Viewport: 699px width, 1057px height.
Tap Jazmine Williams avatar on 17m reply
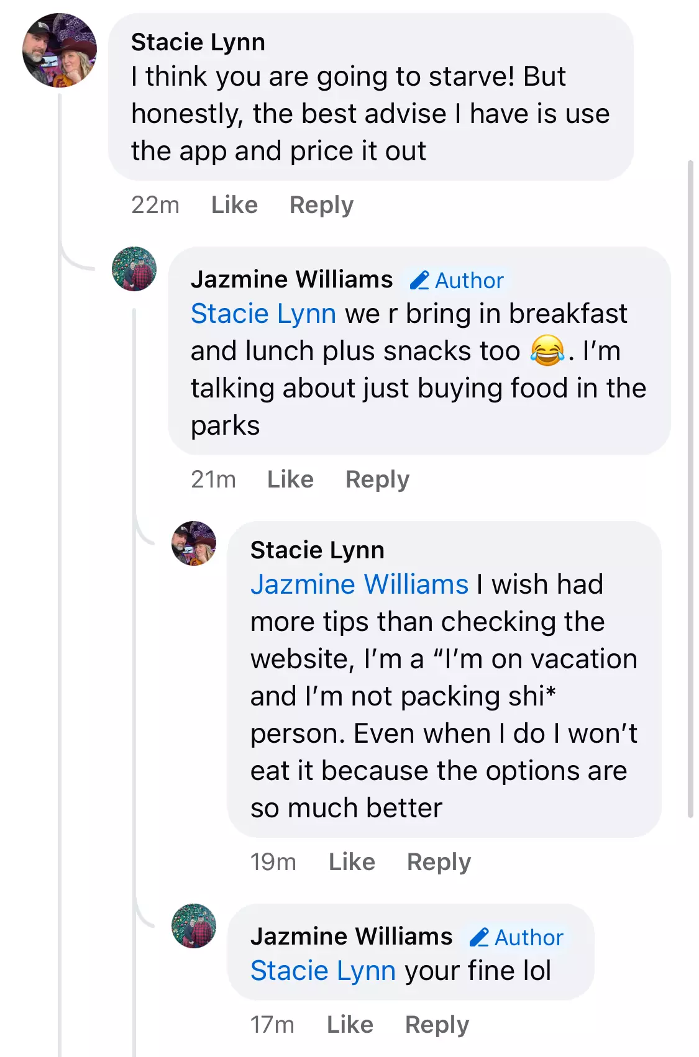(x=194, y=926)
